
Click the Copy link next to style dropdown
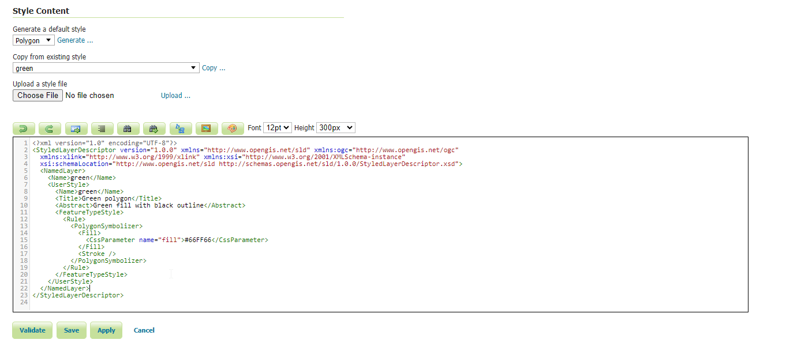[x=214, y=67]
